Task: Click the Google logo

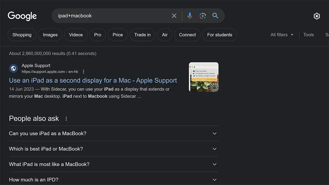Action: click(22, 16)
